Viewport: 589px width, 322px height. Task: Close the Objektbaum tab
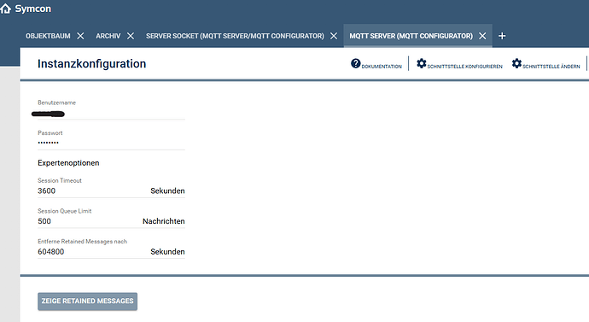[80, 36]
